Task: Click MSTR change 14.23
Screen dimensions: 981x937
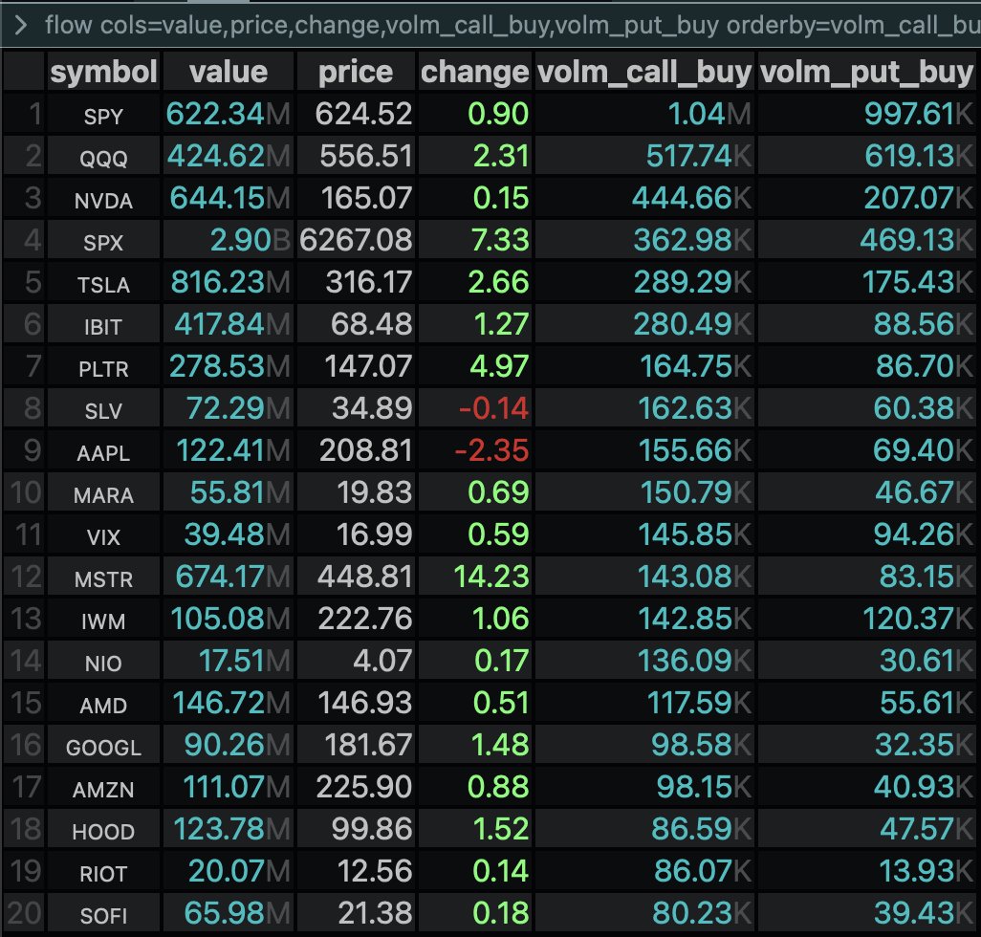Action: tap(491, 577)
